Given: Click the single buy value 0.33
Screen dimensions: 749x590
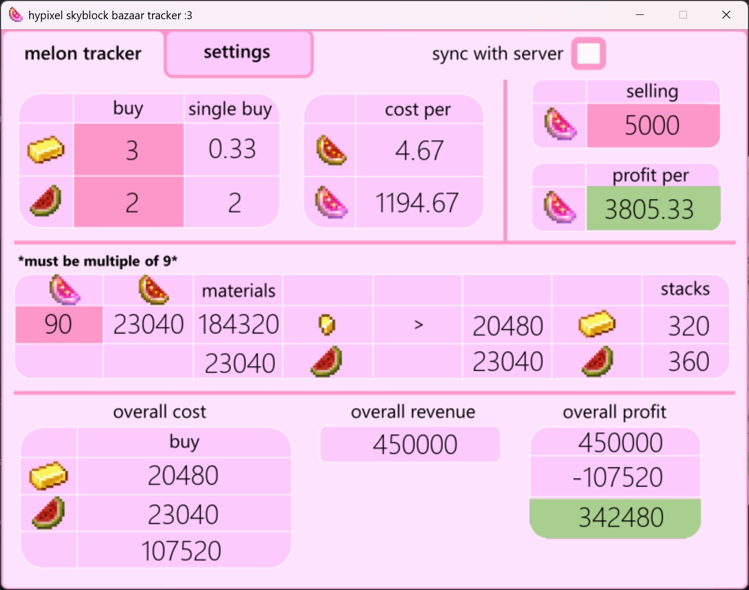Looking at the screenshot, I should 232,149.
